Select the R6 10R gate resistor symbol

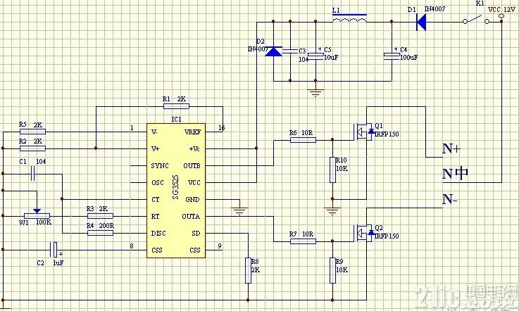pos(304,140)
